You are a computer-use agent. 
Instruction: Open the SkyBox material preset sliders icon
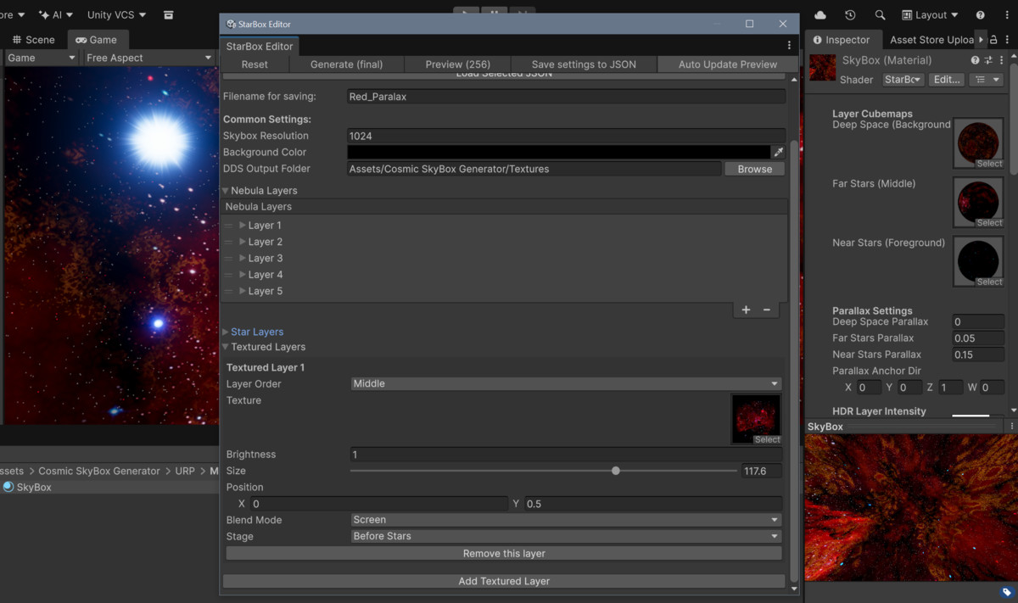coord(989,60)
